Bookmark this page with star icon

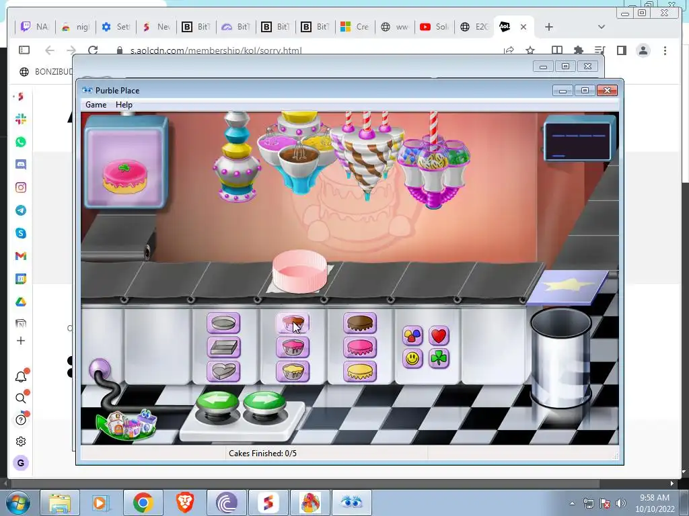[530, 50]
